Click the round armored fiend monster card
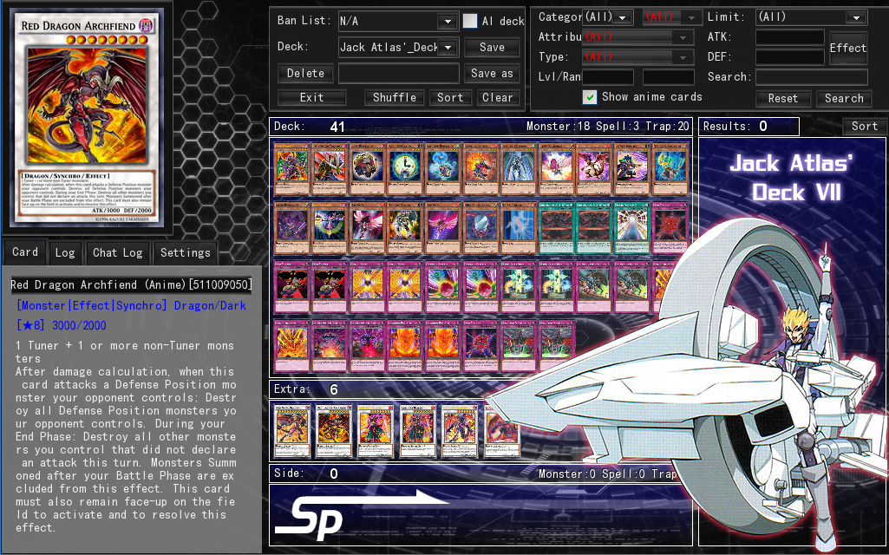The height and width of the screenshot is (555, 889). [368, 169]
